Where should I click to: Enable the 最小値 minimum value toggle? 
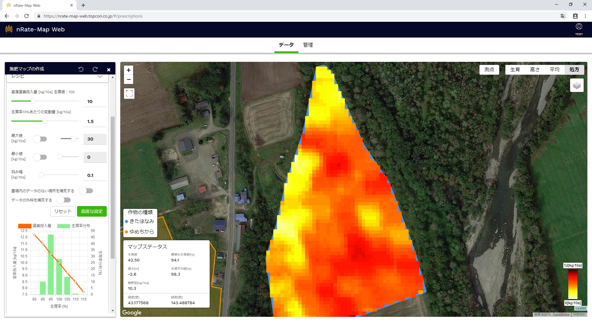point(40,157)
